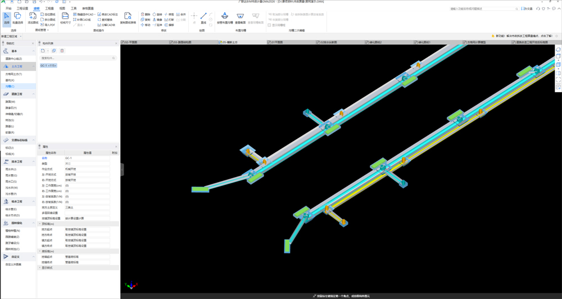Collapse the 园林绿化 navigation section

pyautogui.click(x=34, y=223)
